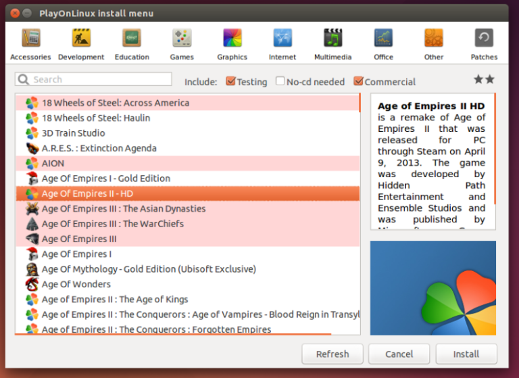Select Age Of Empires I - Gold Edition
This screenshot has height=378, width=519.
(x=187, y=179)
